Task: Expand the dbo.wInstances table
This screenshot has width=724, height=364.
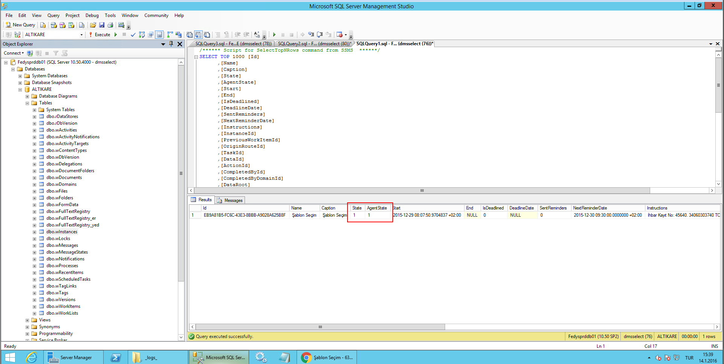Action: point(35,232)
